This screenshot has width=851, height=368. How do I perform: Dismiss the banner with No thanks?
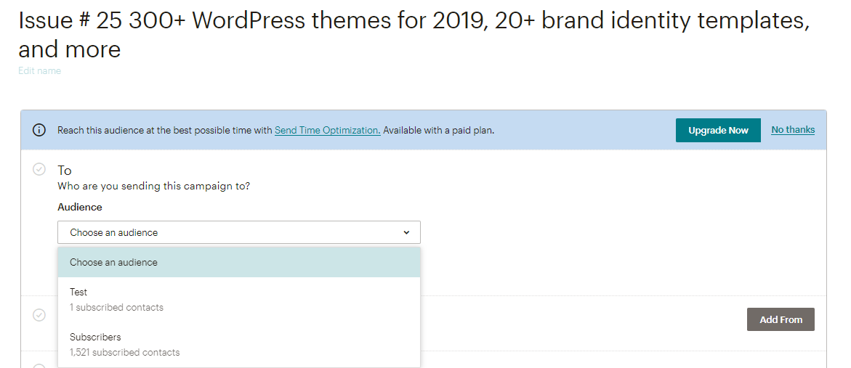pos(793,129)
